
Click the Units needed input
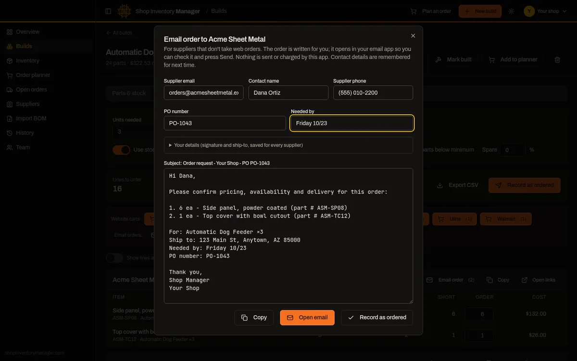pos(134,131)
